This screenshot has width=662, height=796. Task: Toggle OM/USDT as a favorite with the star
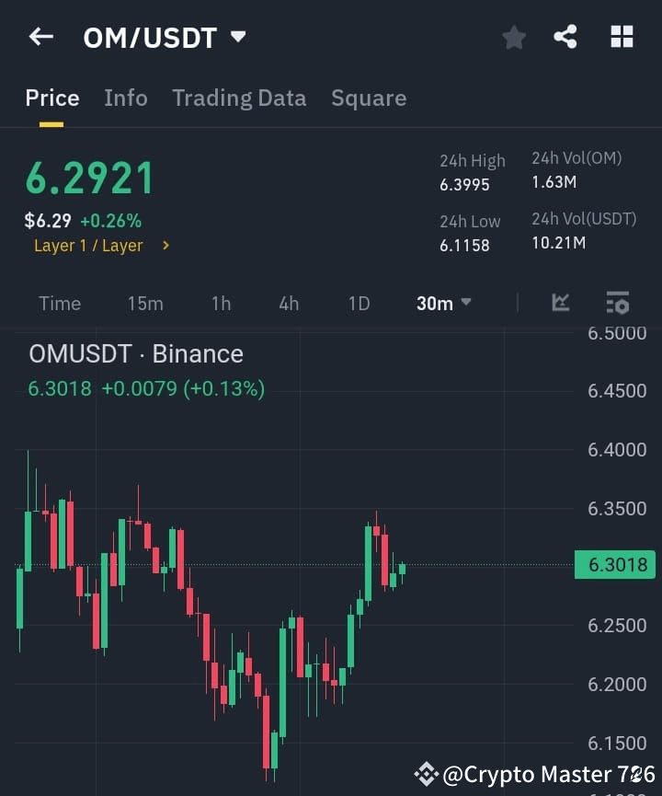pos(513,37)
